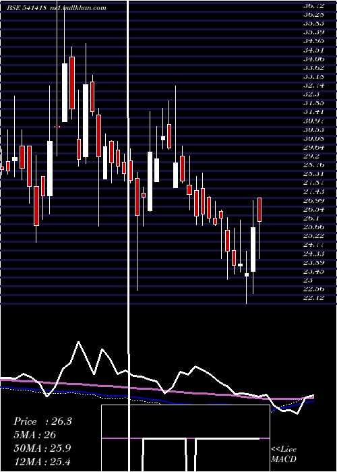Click the 22.56 price axis label
Screen dimensions: 337x472
(x=314, y=289)
